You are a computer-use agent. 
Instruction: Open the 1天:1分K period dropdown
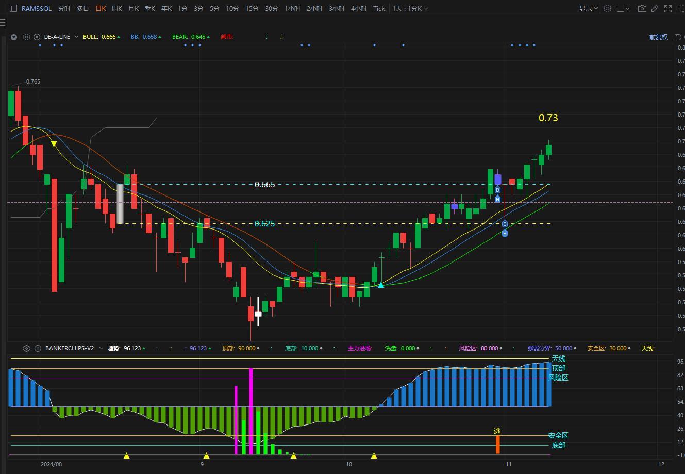pyautogui.click(x=410, y=8)
